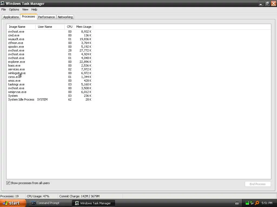
Task: Sort by CPU column header
Action: pyautogui.click(x=70, y=27)
